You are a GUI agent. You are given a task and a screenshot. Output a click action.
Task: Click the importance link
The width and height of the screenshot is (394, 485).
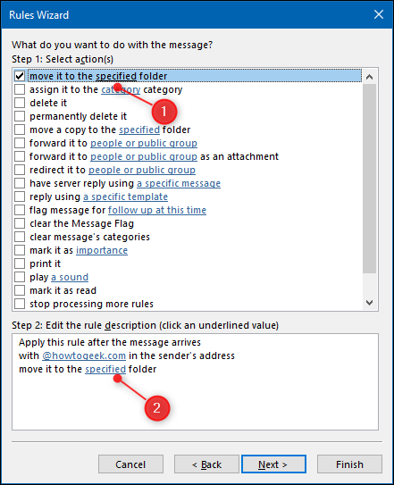102,250
